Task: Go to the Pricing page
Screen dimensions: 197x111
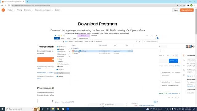Action: (19, 10)
